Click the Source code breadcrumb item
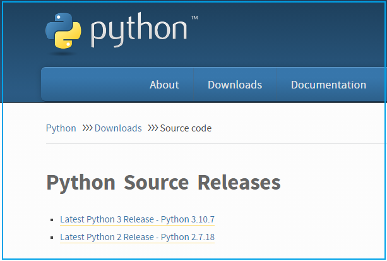Image resolution: width=387 pixels, height=261 pixels. [x=186, y=128]
